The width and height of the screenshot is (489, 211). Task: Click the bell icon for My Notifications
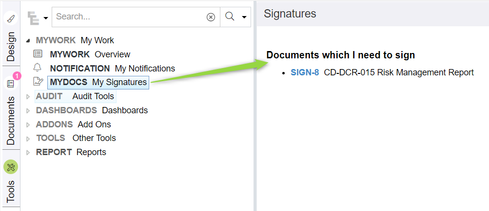coord(38,68)
